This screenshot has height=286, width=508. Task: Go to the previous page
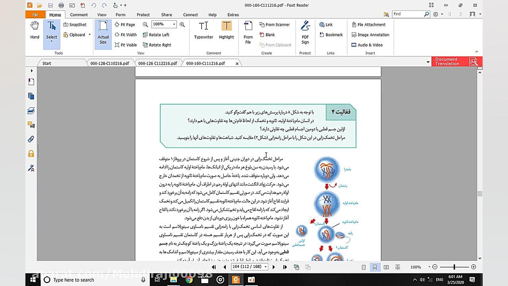click(225, 267)
